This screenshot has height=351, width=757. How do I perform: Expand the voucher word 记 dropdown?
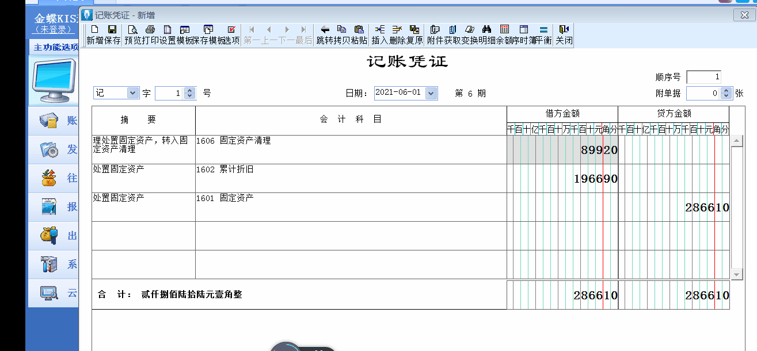point(132,93)
